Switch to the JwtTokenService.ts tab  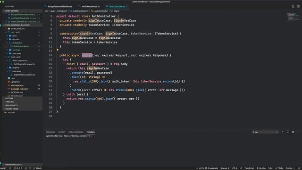point(89,6)
